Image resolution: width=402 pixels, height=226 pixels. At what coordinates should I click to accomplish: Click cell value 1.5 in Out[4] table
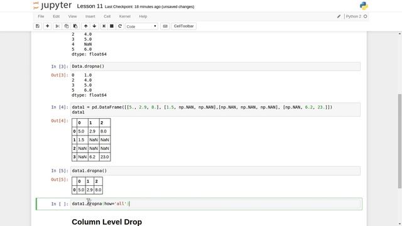tap(82, 140)
